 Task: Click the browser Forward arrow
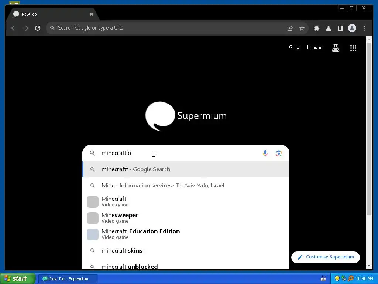coord(26,28)
